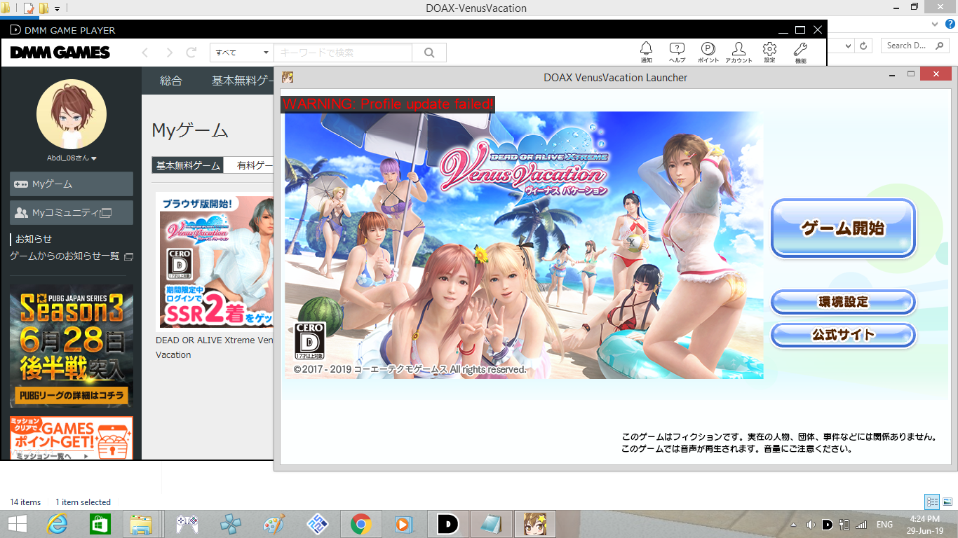
Task: Expand the Explorer address bar history dropdown
Action: coord(849,46)
